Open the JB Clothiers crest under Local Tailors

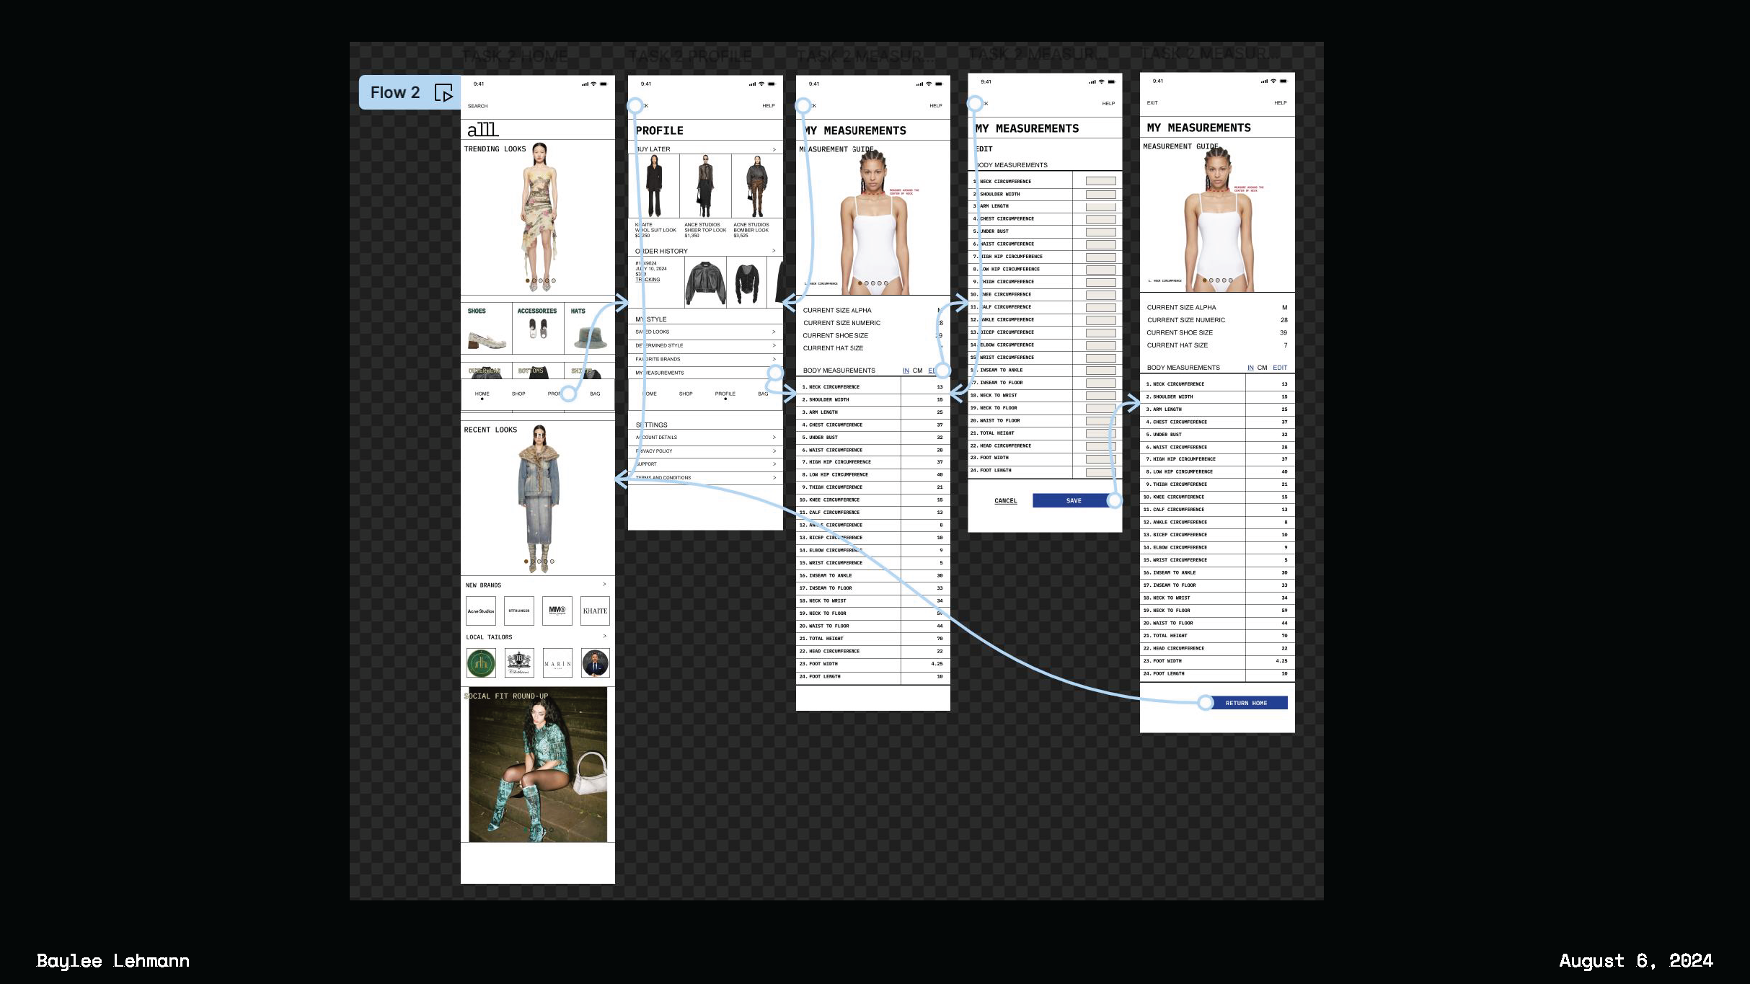(x=519, y=663)
